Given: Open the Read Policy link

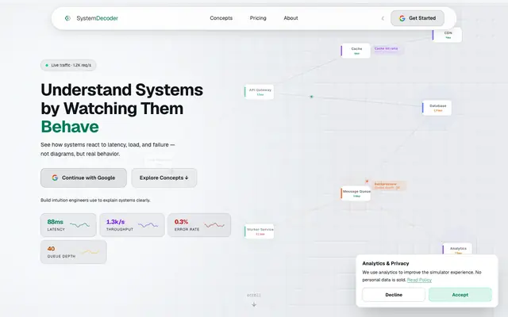Looking at the screenshot, I should coord(419,280).
